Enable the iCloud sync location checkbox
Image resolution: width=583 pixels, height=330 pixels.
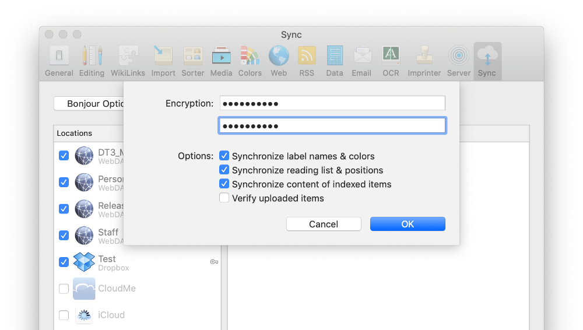pyautogui.click(x=64, y=315)
